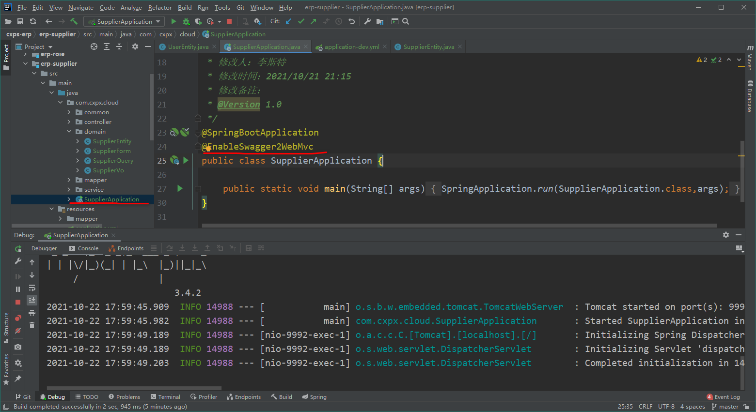
Task: Open the Event Log button
Action: pos(724,397)
